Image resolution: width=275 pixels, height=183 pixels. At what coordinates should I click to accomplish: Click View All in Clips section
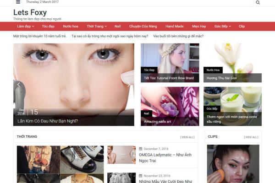251,137
